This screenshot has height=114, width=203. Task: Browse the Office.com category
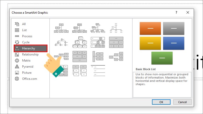coord(29,79)
